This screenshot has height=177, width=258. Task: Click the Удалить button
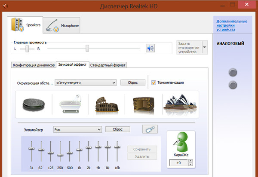142,156
